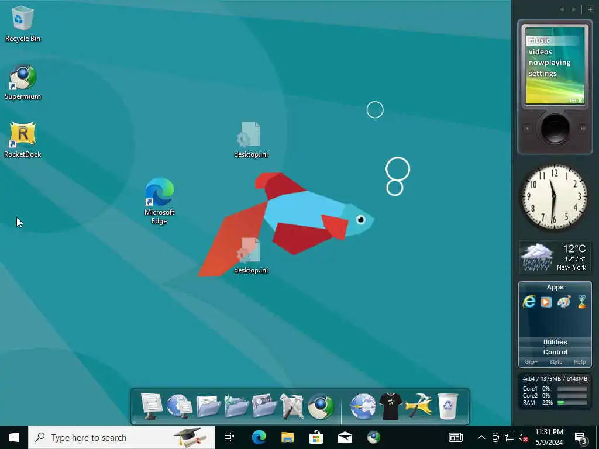Open the clock showing 11:31 PM

[549, 437]
